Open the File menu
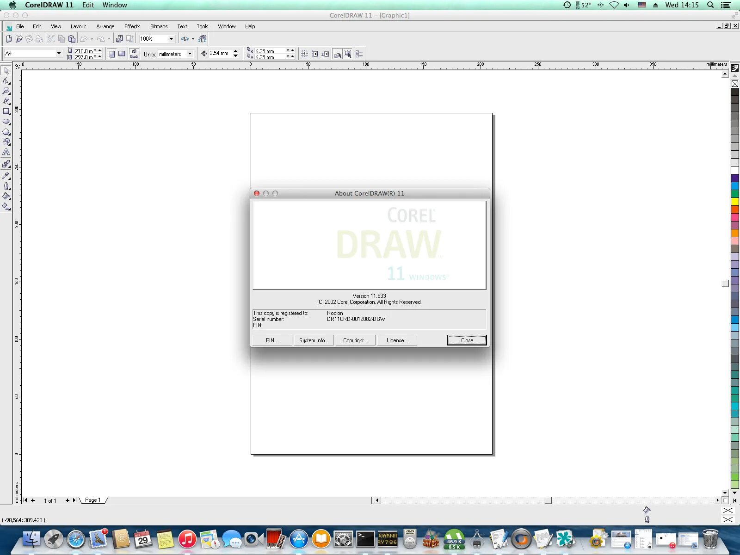This screenshot has height=555, width=740. (20, 26)
